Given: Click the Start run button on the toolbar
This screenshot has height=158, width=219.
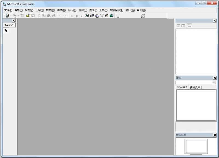Looking at the screenshot, I should (72, 16).
